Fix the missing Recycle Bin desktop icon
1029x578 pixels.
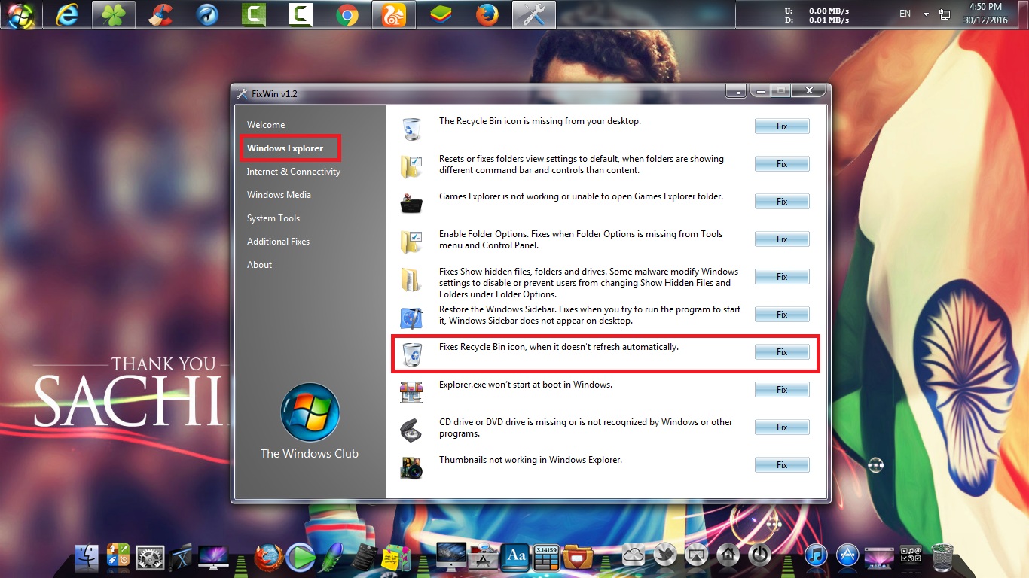tap(782, 126)
